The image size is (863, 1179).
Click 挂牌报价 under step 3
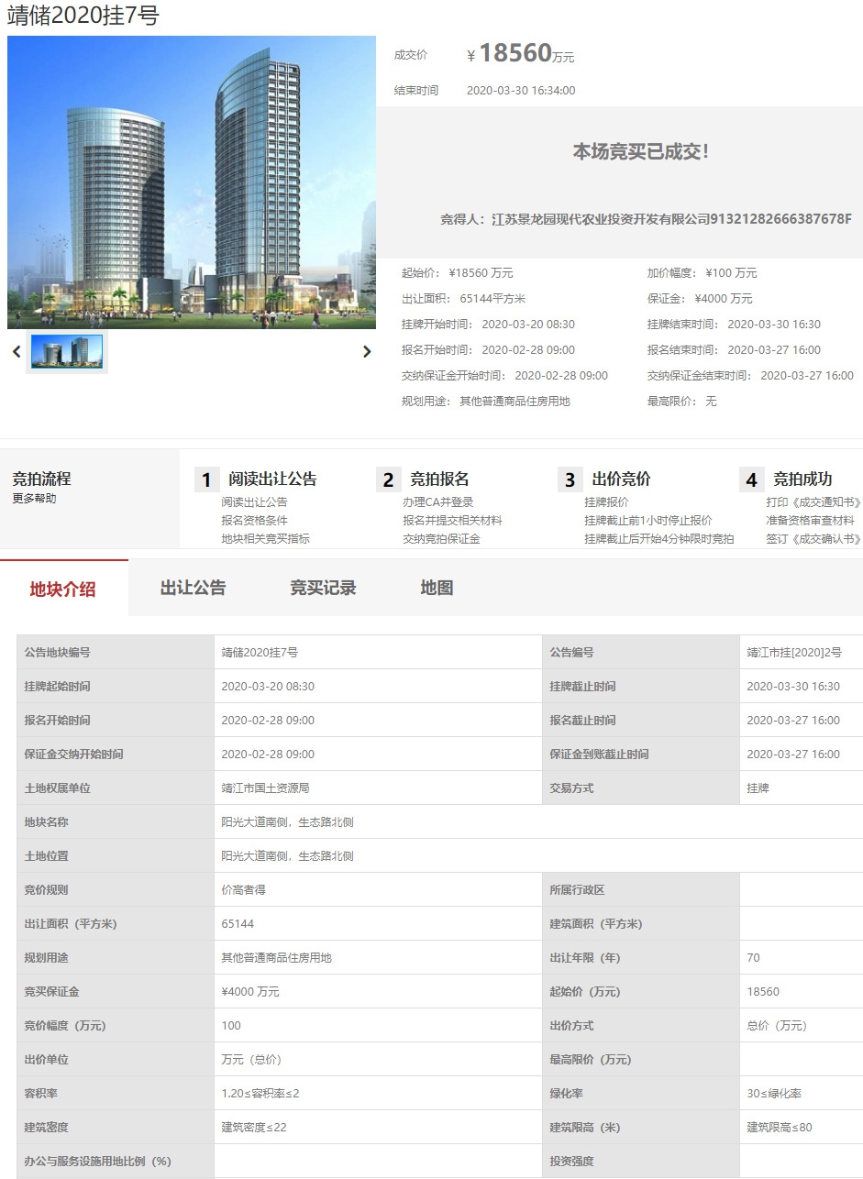[606, 502]
